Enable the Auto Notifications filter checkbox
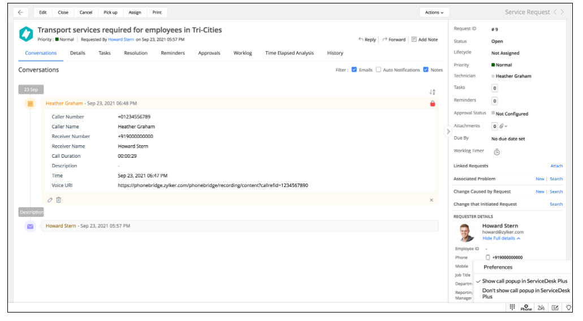This screenshot has width=583, height=321. (378, 70)
